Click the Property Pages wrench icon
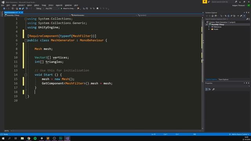The width and height of the screenshot is (251, 141). tap(213, 89)
